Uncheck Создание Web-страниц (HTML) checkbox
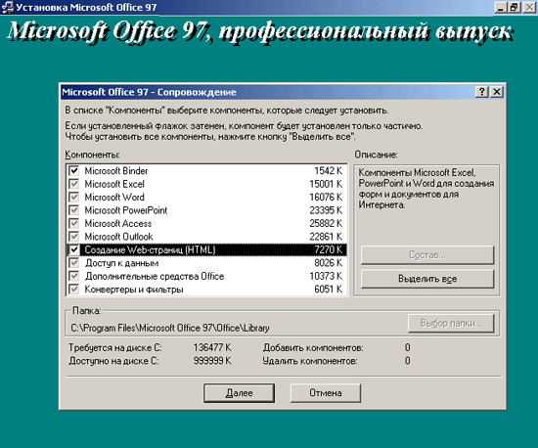Viewport: 538px width, 448px height. (73, 249)
